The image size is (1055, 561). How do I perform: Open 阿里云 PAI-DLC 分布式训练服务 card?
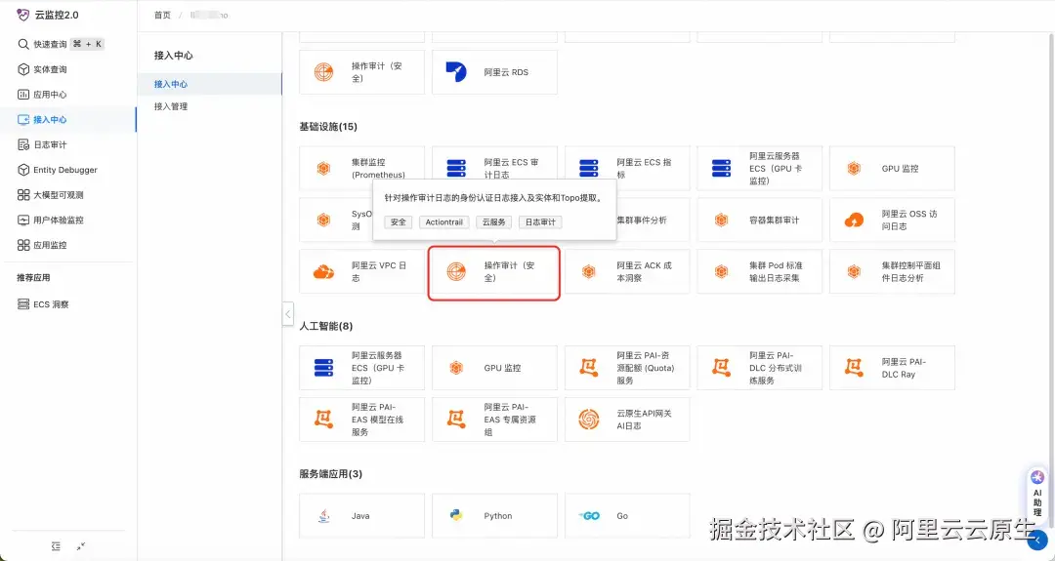click(x=760, y=368)
